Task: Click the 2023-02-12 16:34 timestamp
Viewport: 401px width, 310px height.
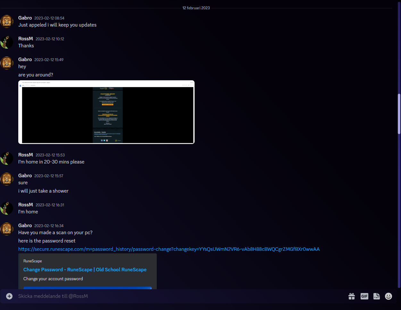Action: (x=49, y=226)
